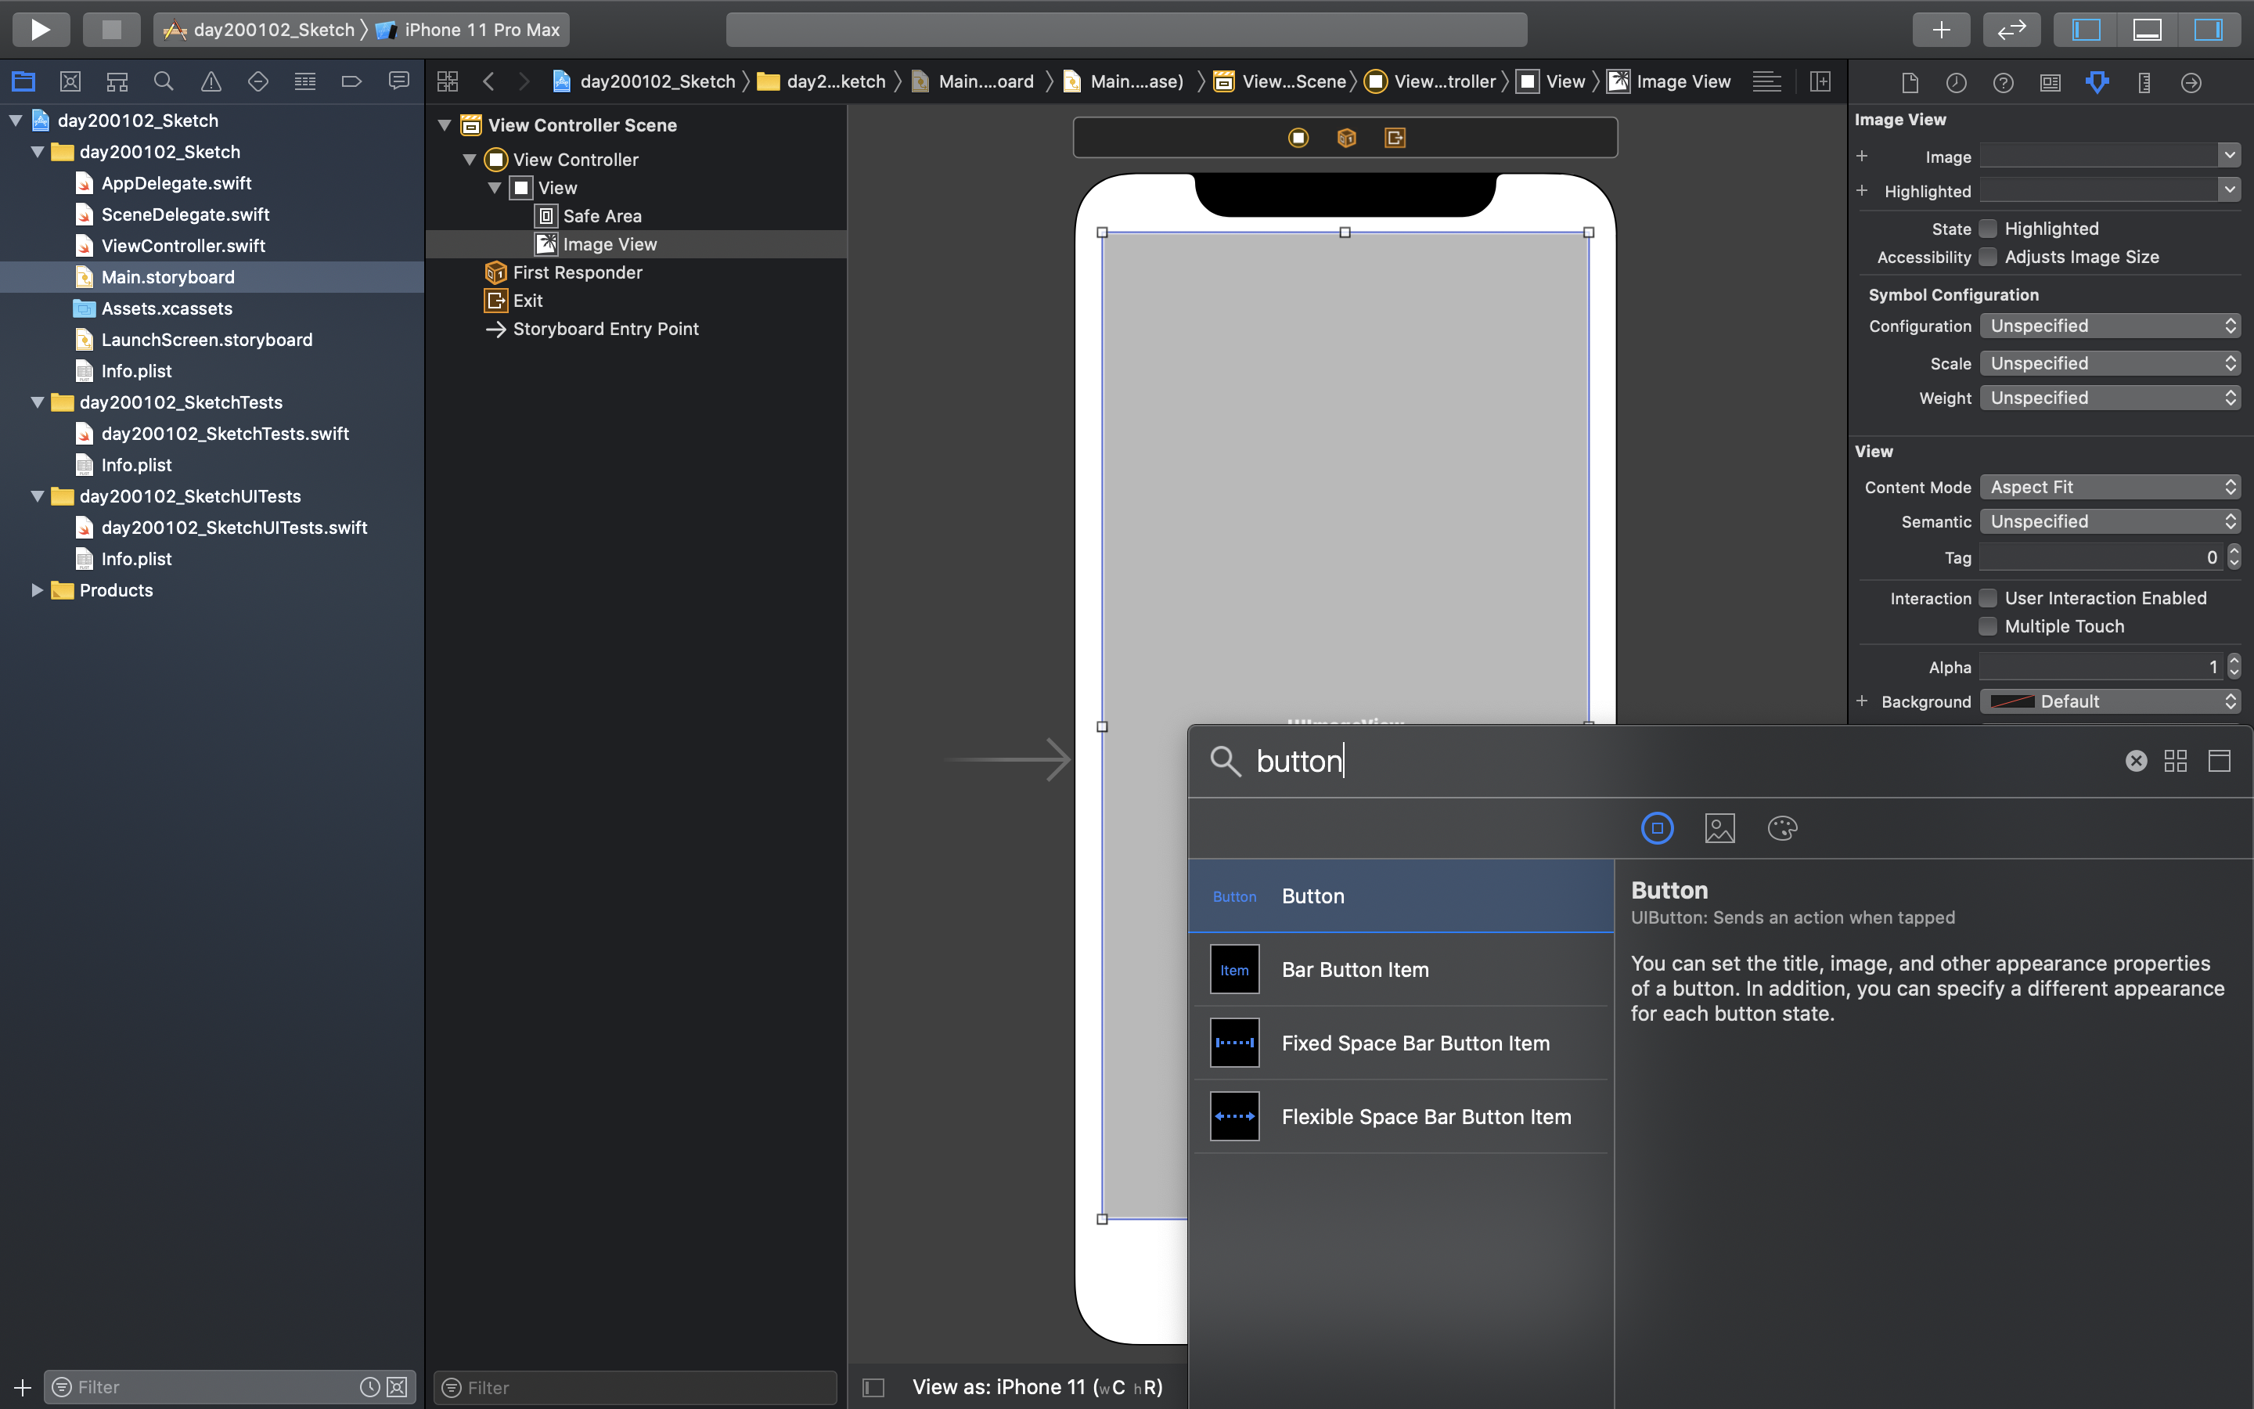Show the Issue navigator warning icon
The image size is (2254, 1409).
[211, 82]
